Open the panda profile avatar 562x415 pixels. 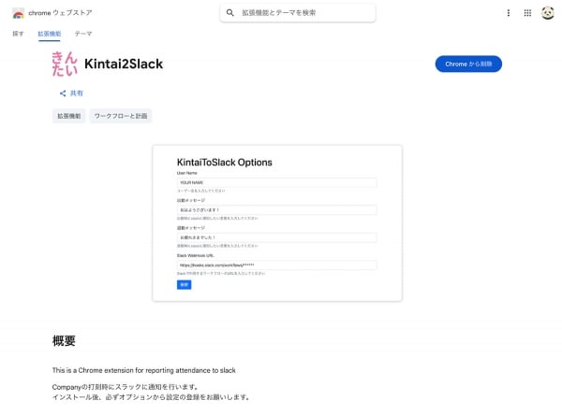point(547,13)
